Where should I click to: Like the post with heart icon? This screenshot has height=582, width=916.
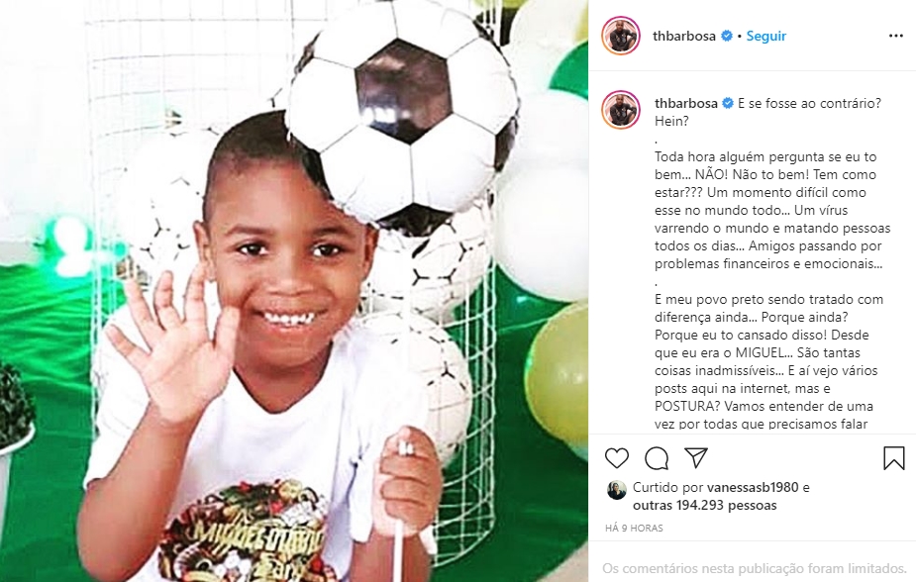(616, 458)
